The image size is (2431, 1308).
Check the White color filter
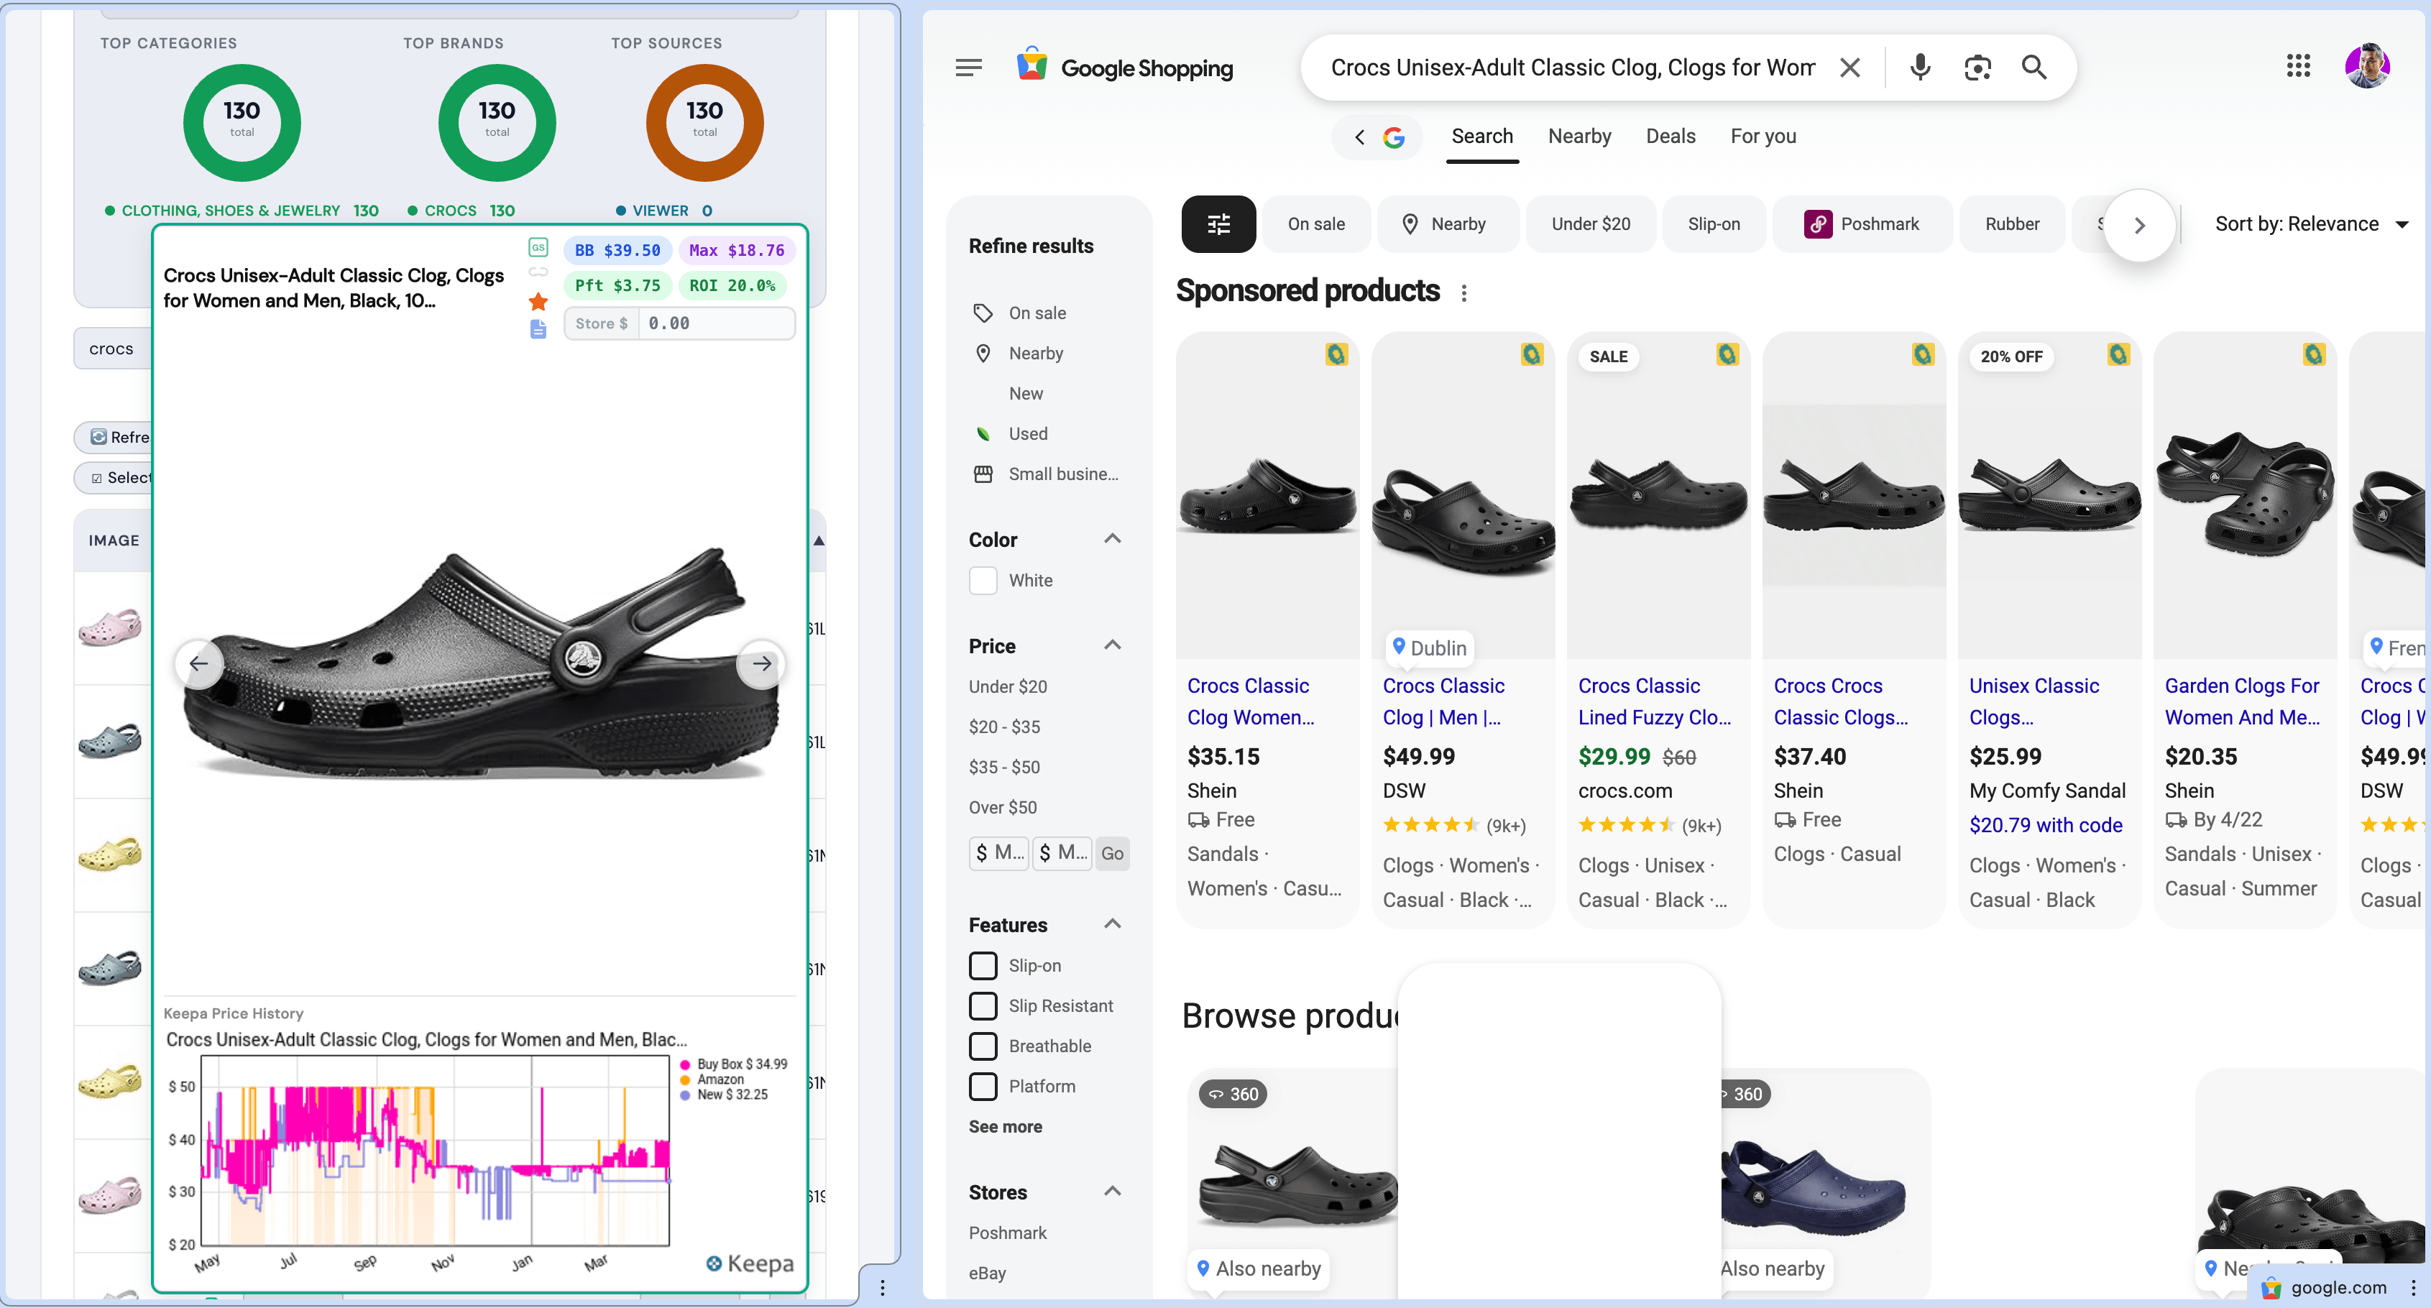pyautogui.click(x=983, y=581)
